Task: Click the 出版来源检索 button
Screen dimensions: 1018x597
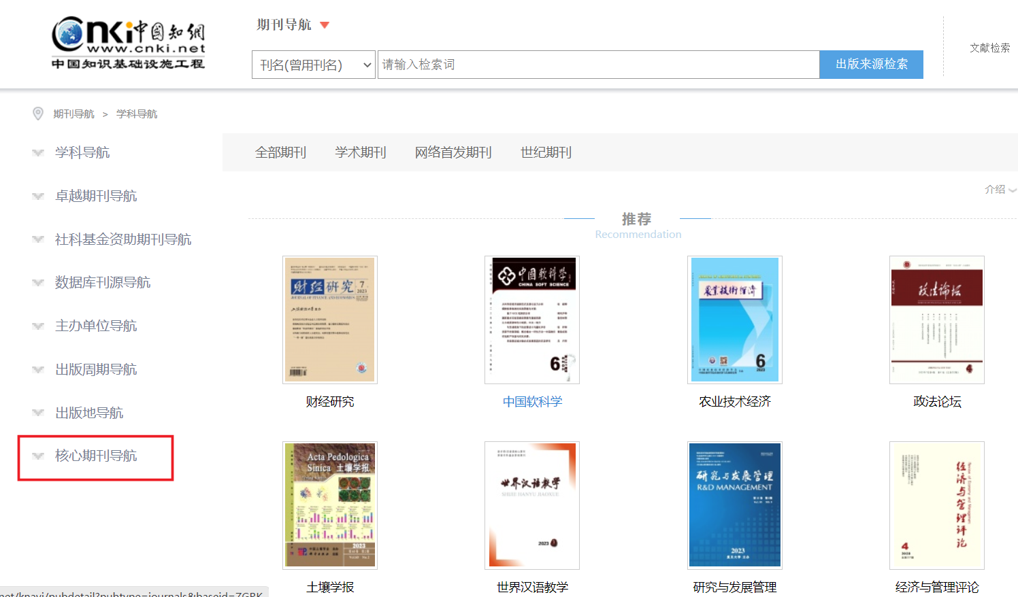Action: point(872,65)
